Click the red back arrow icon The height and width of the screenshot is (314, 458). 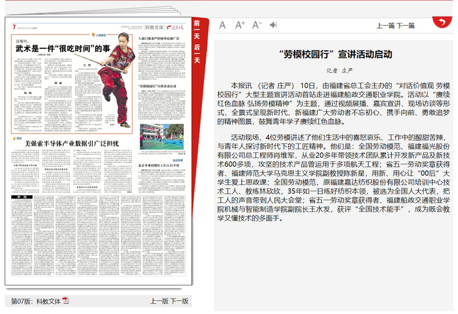(x=441, y=22)
